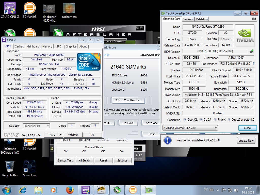Switch to the Mainboard tab in CPU-Z
The width and height of the screenshot is (260, 195).
pos(33,46)
